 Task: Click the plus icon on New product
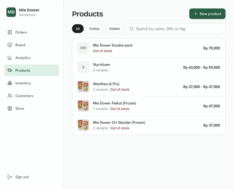(195, 14)
